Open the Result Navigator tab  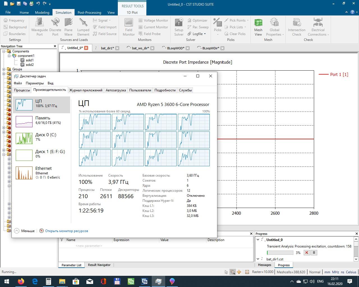click(x=99, y=265)
